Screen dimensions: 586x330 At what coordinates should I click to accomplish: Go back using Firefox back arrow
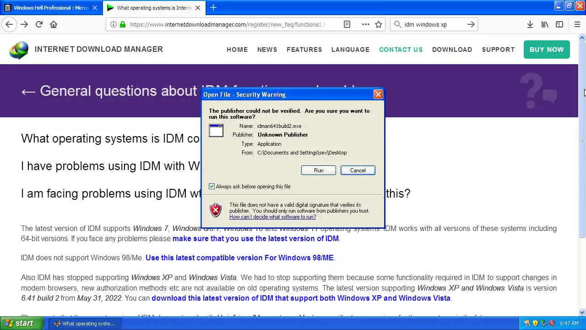9,24
